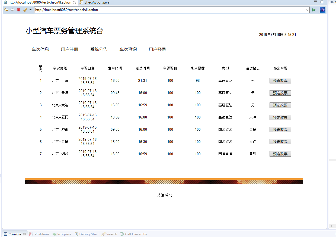Open page in external browser via blue icon

[x=322, y=10]
